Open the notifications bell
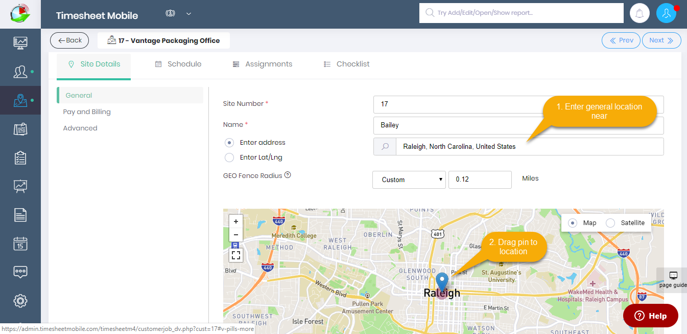 639,14
